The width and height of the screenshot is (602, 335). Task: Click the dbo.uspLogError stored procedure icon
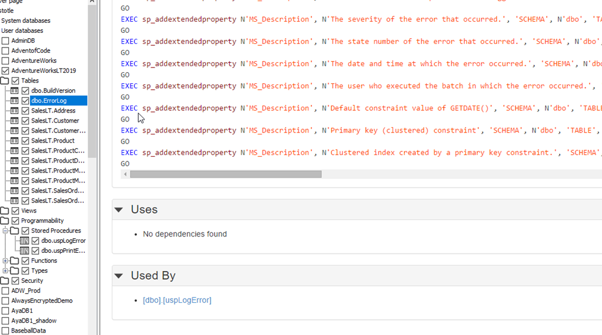25,241
